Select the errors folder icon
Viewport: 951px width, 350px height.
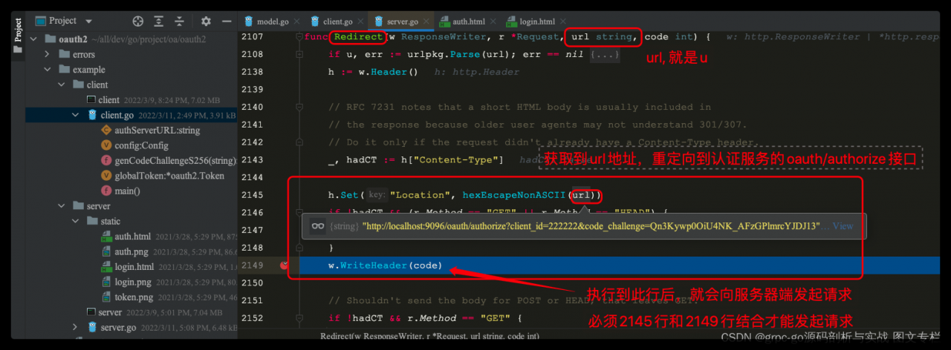pos(63,54)
